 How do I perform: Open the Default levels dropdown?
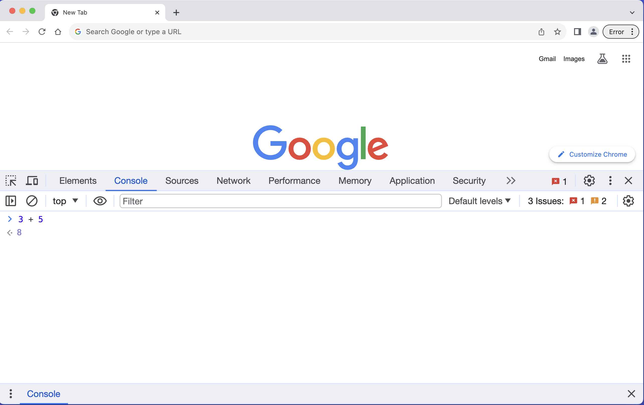[479, 201]
